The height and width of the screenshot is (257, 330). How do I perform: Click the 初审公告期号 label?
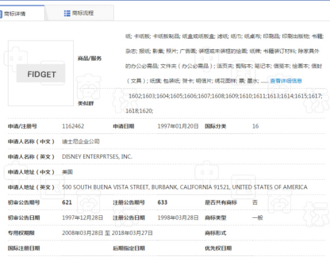click(24, 202)
